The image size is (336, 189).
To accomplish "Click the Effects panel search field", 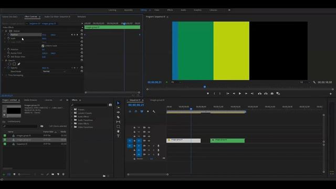I will (x=89, y=105).
